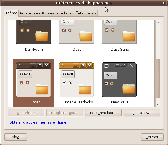Click the folder icon in Human-Clearlooks preview

[85, 89]
